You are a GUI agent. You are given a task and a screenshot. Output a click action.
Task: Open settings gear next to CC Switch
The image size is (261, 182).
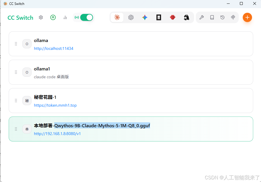click(41, 17)
